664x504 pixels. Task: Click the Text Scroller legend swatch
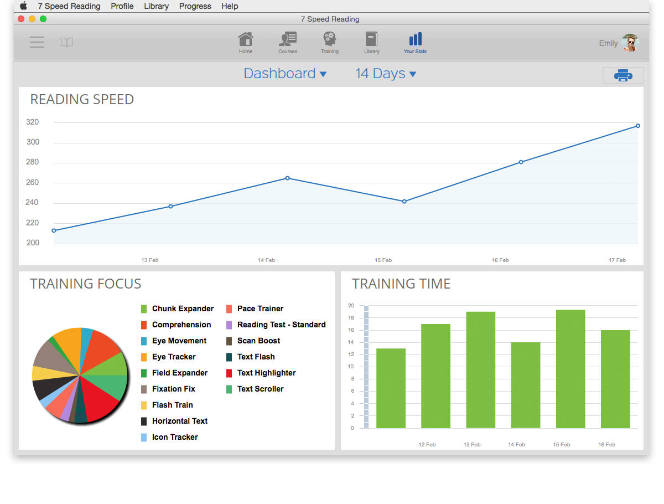pos(229,389)
